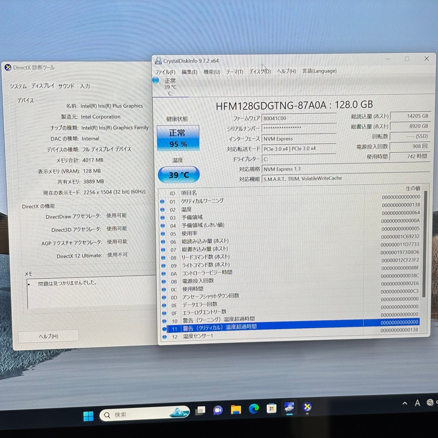
Task: Open the Windows Start menu
Action: point(88,416)
